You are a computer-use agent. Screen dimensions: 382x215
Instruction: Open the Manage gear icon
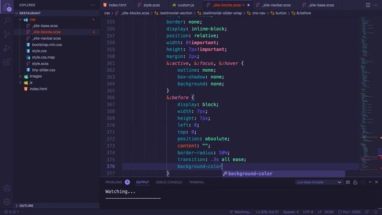coord(7,202)
